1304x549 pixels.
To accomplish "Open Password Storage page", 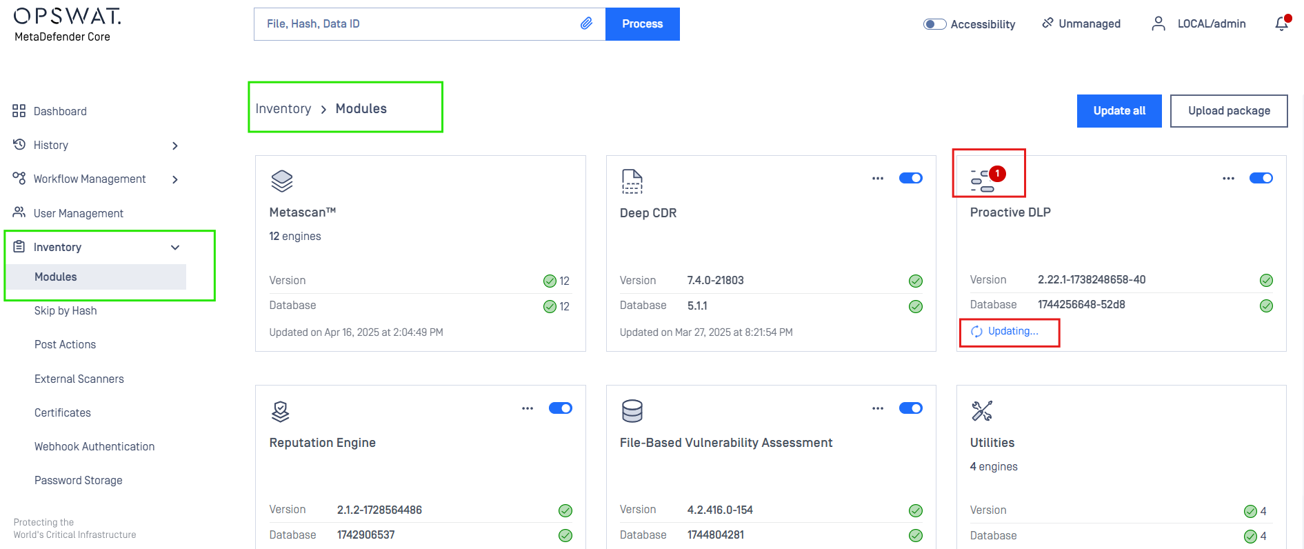I will point(79,480).
